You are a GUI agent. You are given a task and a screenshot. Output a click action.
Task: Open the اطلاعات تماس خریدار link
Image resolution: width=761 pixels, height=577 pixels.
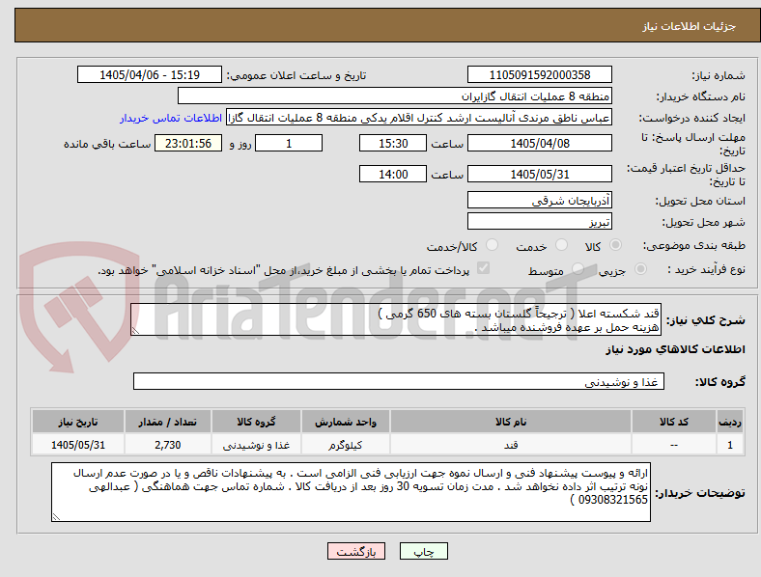click(x=171, y=118)
